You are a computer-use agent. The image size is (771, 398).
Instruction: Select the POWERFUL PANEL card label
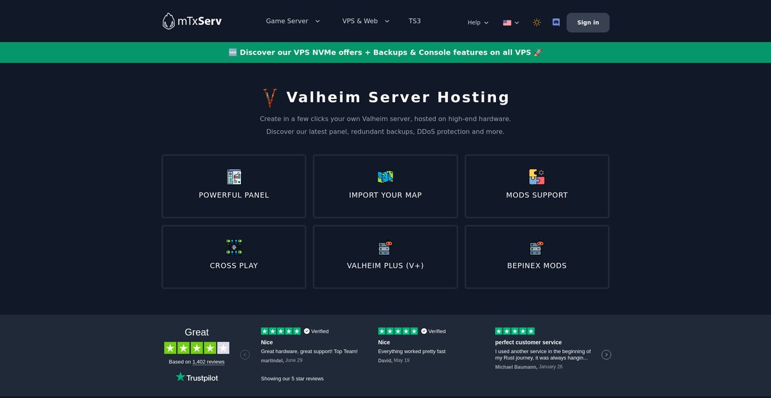click(234, 195)
